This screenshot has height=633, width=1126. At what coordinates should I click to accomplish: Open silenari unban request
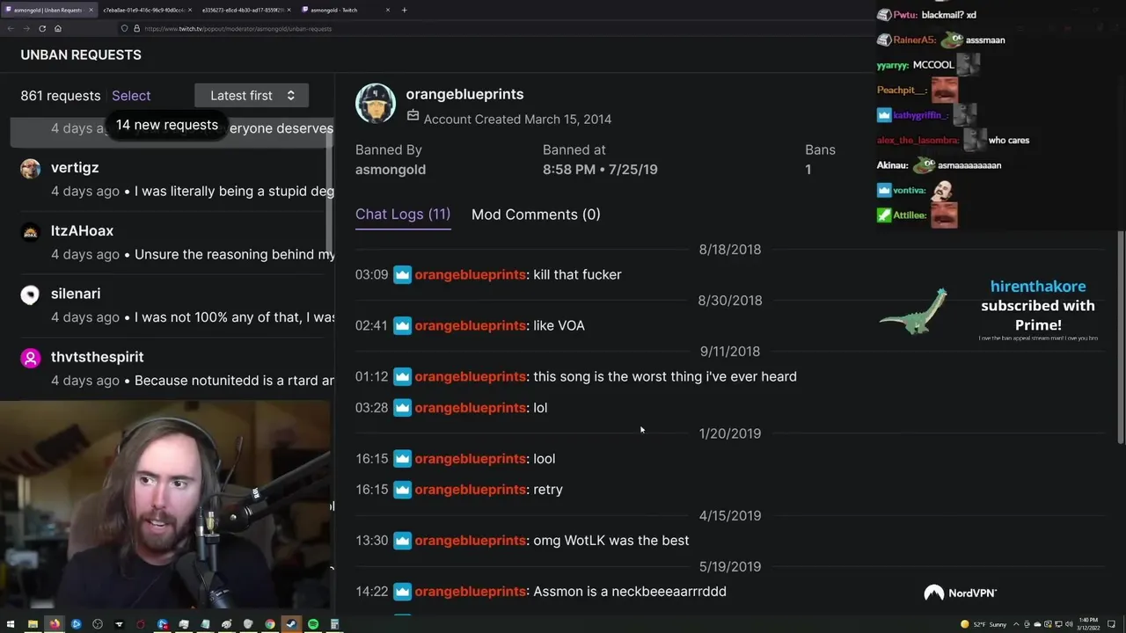[172, 305]
